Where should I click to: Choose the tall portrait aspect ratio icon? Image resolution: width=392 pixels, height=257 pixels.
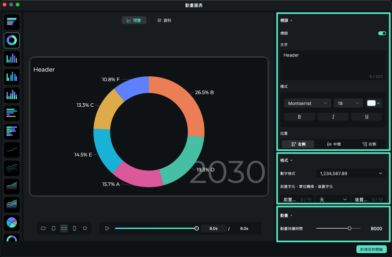74,228
